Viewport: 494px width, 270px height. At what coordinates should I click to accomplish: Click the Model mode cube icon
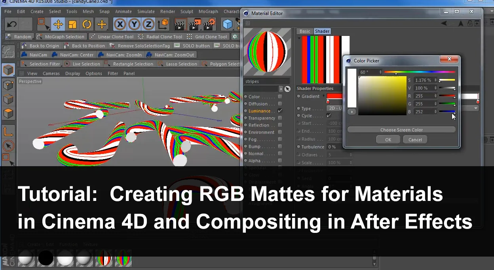(x=8, y=70)
